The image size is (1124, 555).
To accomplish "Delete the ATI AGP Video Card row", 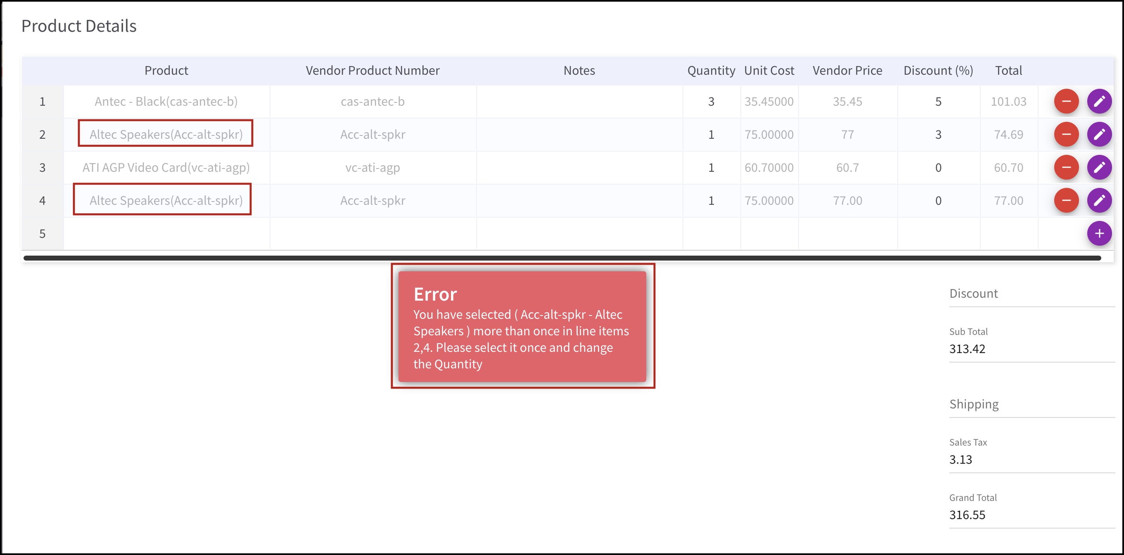I will coord(1066,168).
